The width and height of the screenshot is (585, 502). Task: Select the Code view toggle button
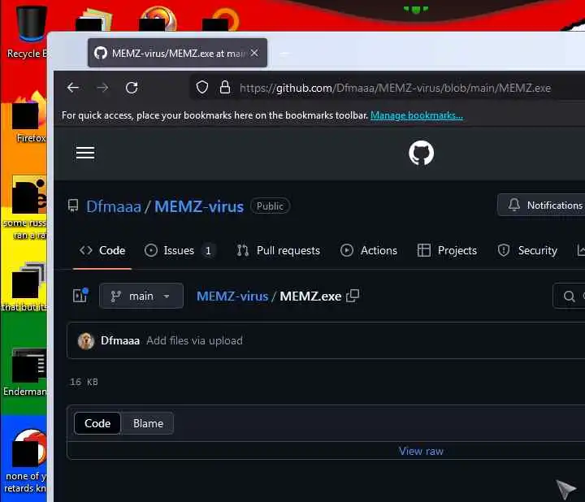tap(97, 423)
